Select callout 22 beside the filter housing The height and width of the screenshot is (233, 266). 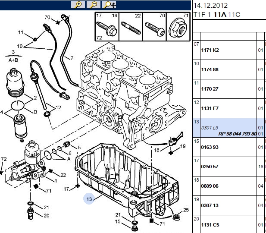(63, 175)
